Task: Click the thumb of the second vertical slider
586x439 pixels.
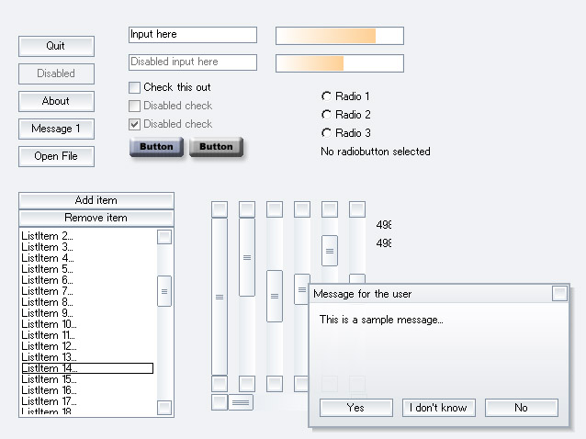Action: [x=247, y=257]
